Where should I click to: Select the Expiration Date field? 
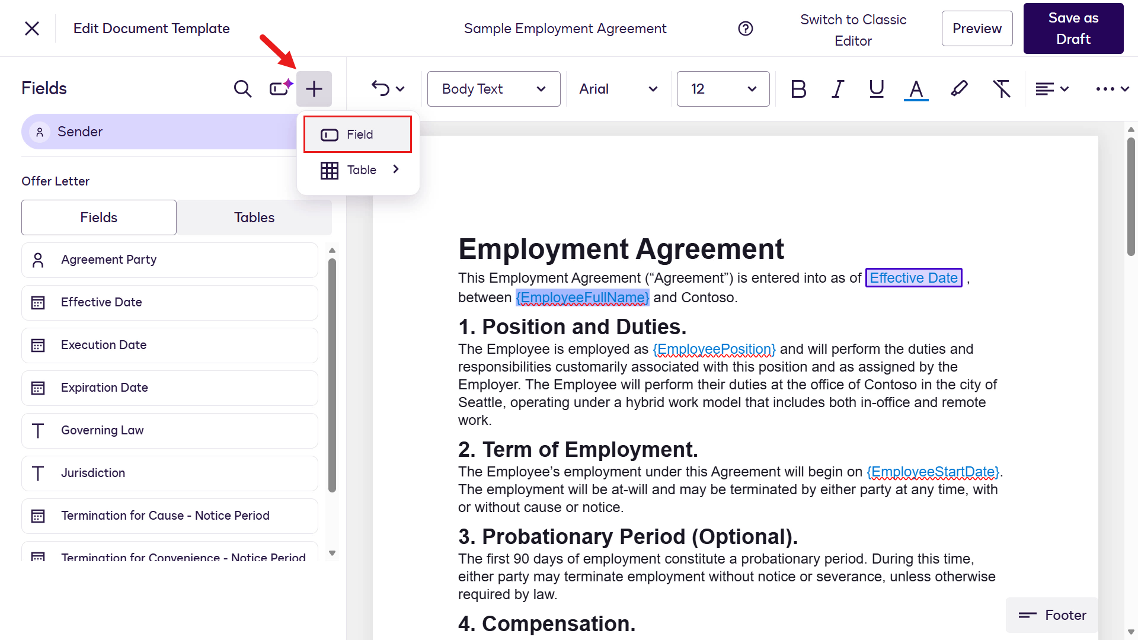coord(170,388)
